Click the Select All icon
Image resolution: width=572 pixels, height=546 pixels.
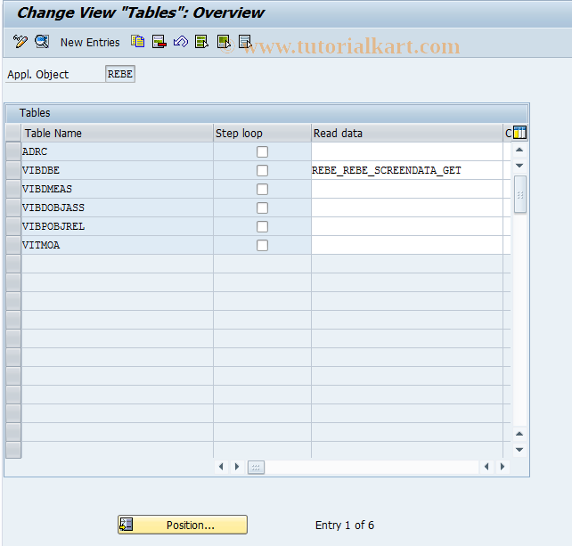[x=201, y=42]
